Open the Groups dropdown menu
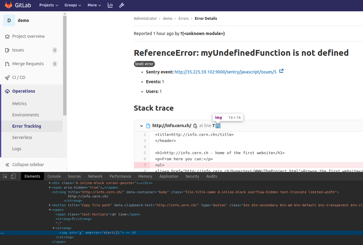Image resolution: width=363 pixels, height=245 pixels. pos(73,5)
